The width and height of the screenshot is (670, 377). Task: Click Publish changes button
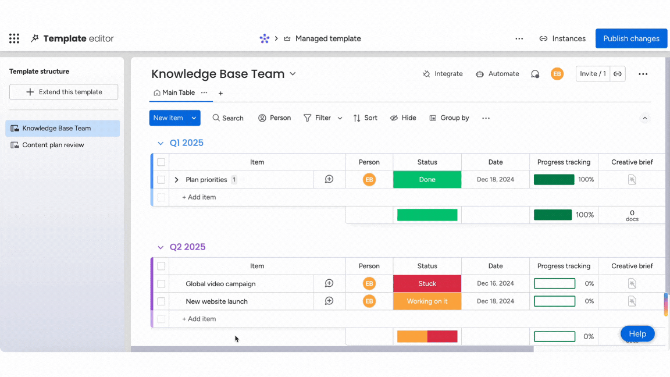pyautogui.click(x=631, y=38)
